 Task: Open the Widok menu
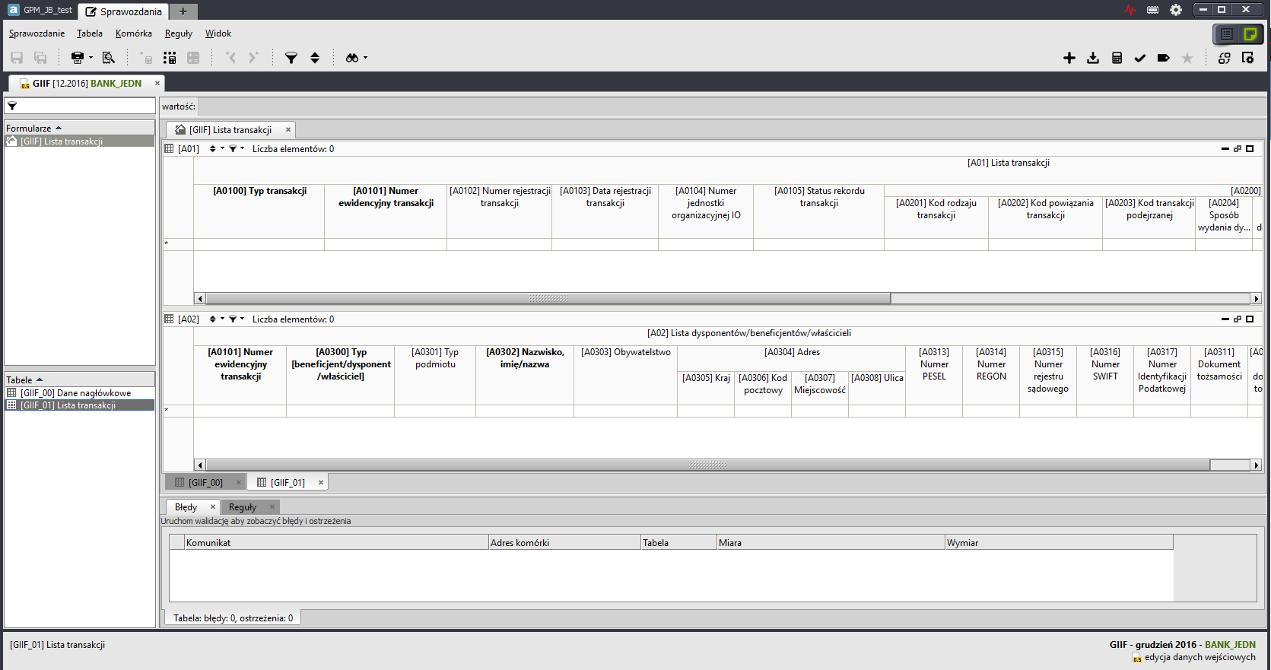pyautogui.click(x=218, y=33)
